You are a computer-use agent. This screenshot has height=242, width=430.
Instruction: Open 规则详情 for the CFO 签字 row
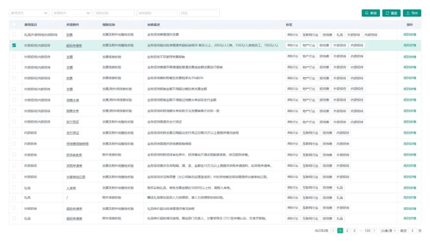tap(410, 219)
